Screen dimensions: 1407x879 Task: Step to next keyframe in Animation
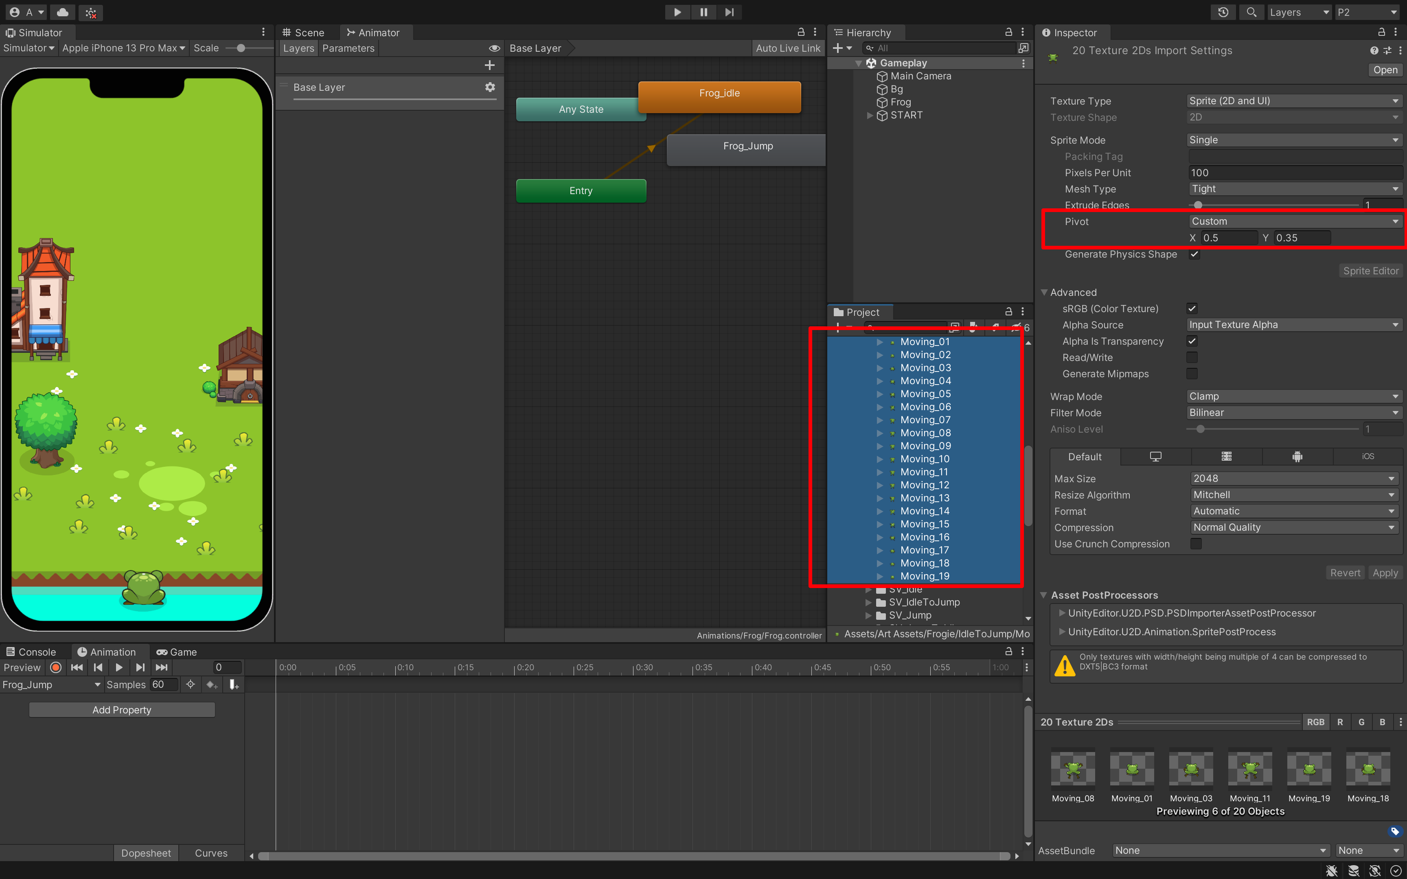coord(140,667)
